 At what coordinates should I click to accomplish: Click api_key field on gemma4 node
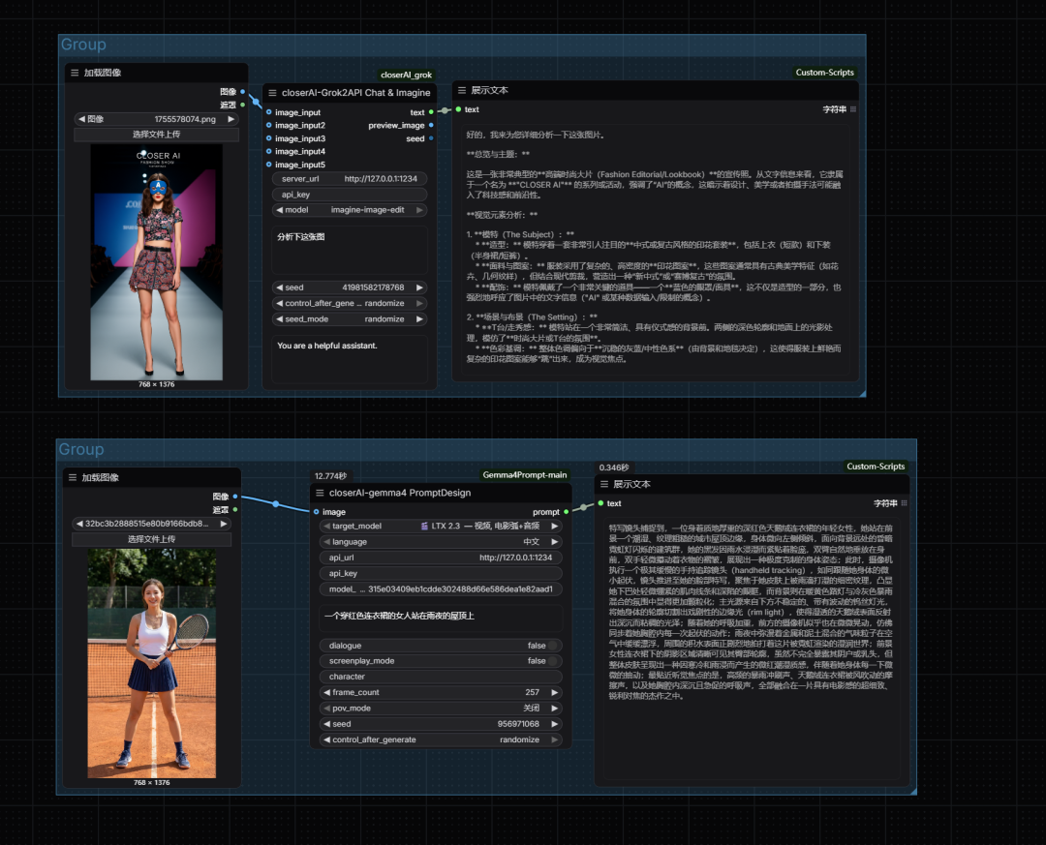point(441,573)
